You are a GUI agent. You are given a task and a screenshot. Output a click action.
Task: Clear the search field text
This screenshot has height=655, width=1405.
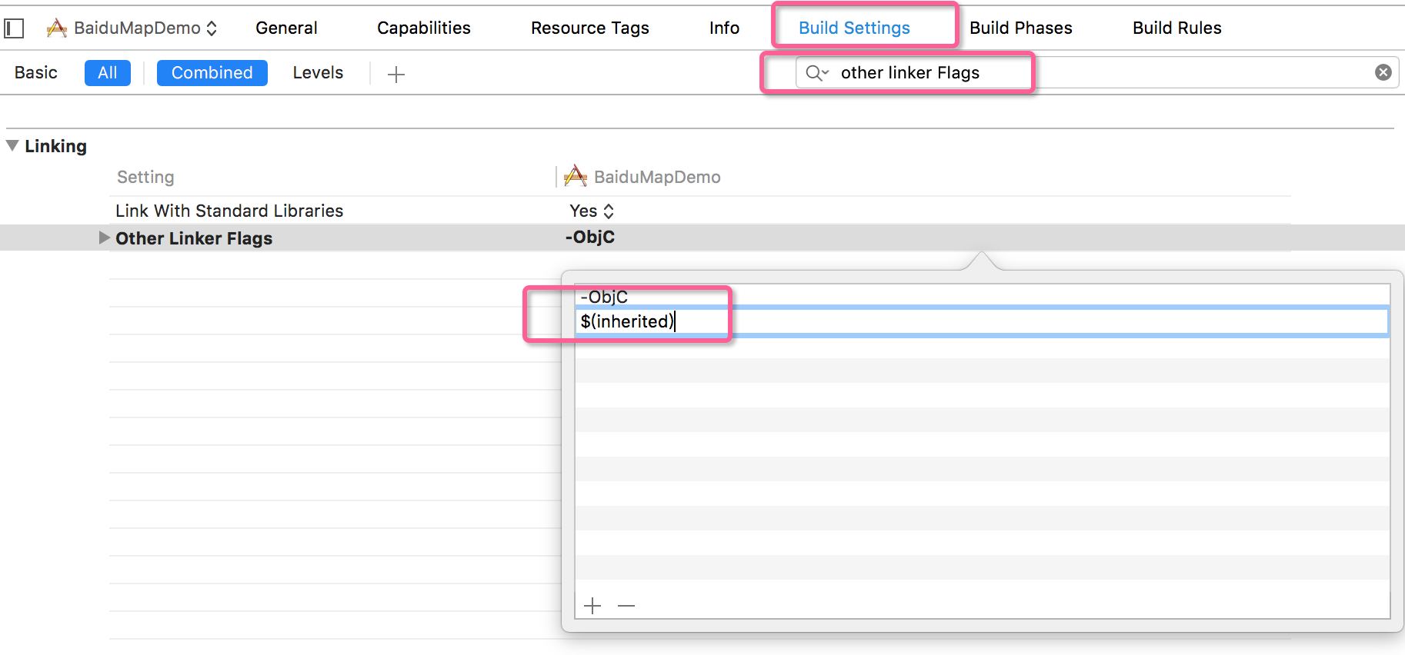coord(1383,72)
